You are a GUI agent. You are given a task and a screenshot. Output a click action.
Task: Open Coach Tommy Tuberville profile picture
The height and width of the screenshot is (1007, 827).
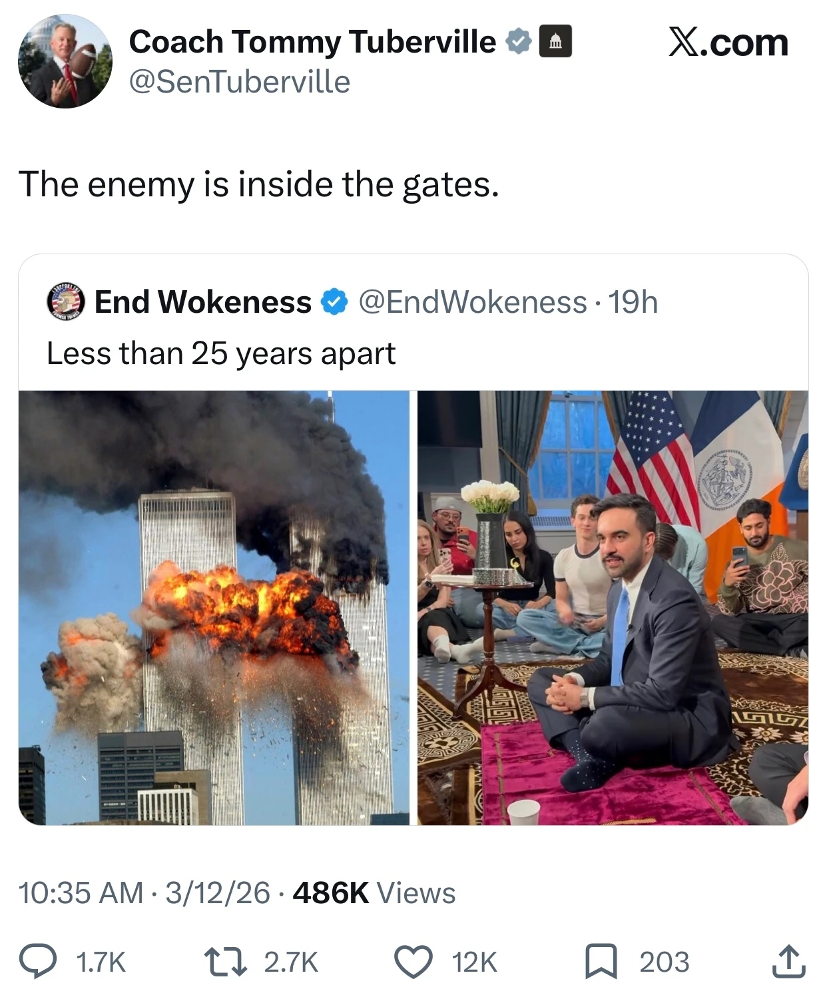(65, 61)
